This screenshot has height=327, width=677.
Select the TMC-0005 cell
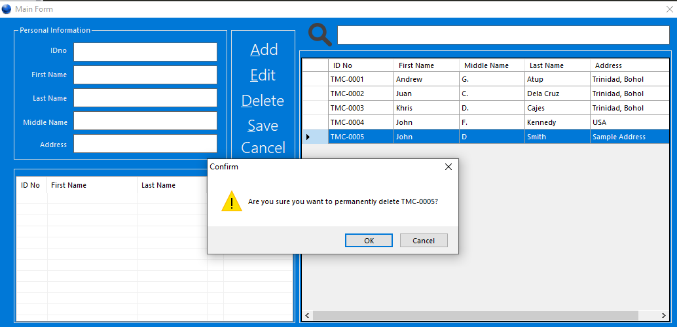click(x=361, y=137)
